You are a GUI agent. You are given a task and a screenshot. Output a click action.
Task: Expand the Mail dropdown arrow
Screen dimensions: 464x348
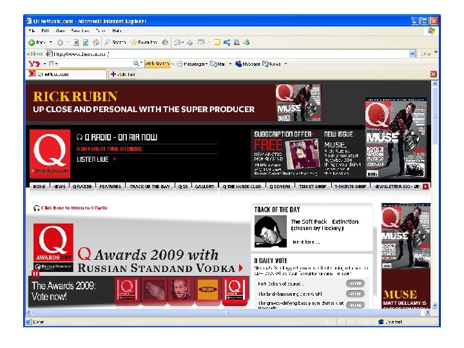click(x=230, y=64)
